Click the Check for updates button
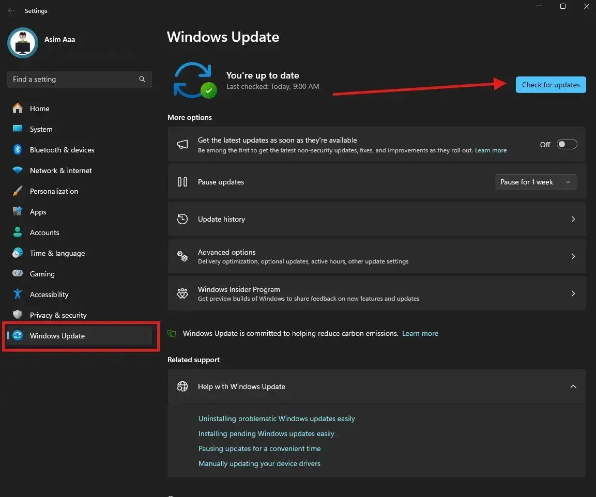 551,85
